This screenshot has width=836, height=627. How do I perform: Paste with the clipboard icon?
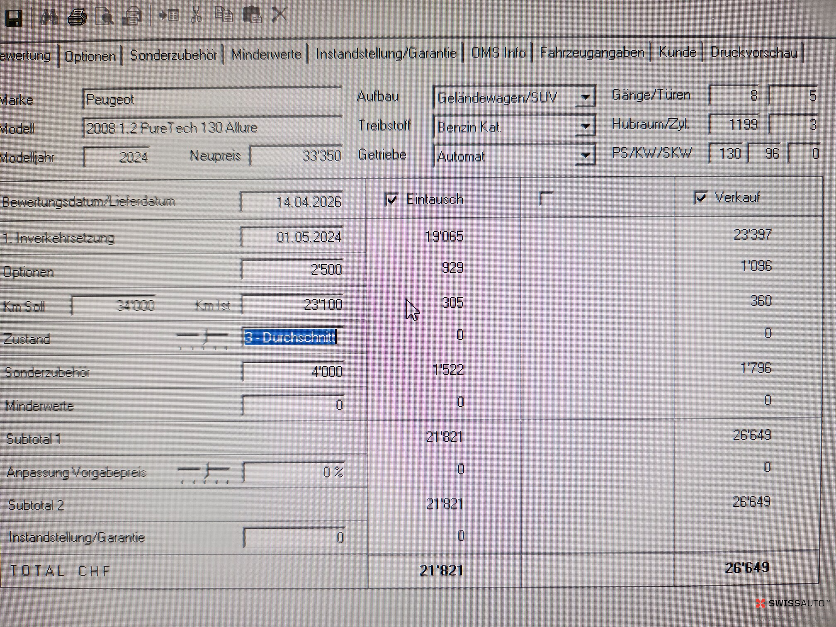(x=252, y=15)
